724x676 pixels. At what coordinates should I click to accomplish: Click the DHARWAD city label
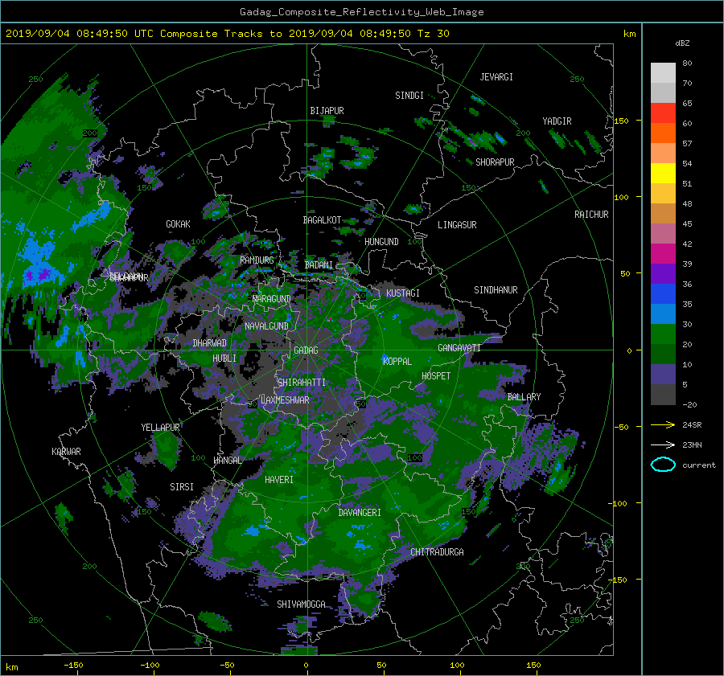210,343
